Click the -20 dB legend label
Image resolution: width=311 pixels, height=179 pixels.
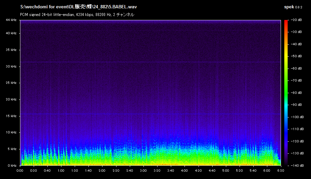[296, 20]
